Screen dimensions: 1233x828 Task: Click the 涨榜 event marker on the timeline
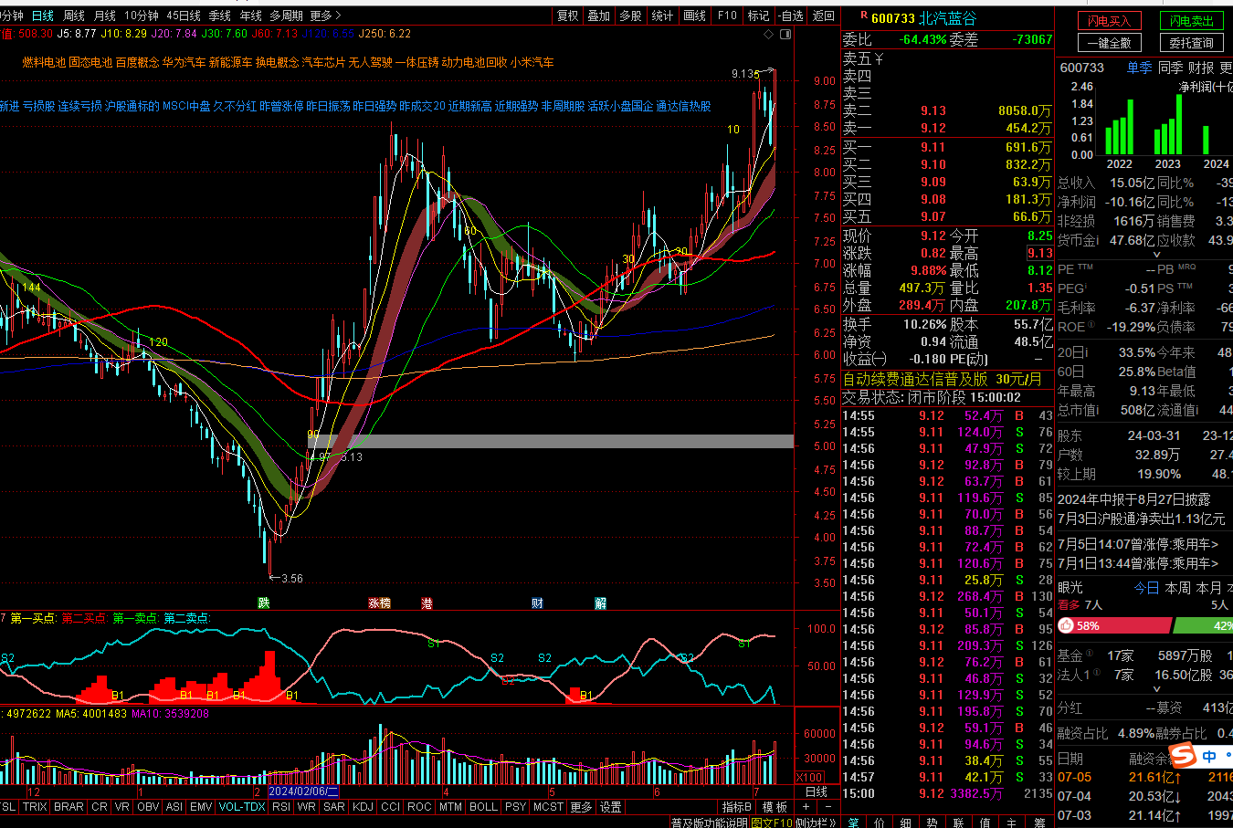[x=379, y=603]
